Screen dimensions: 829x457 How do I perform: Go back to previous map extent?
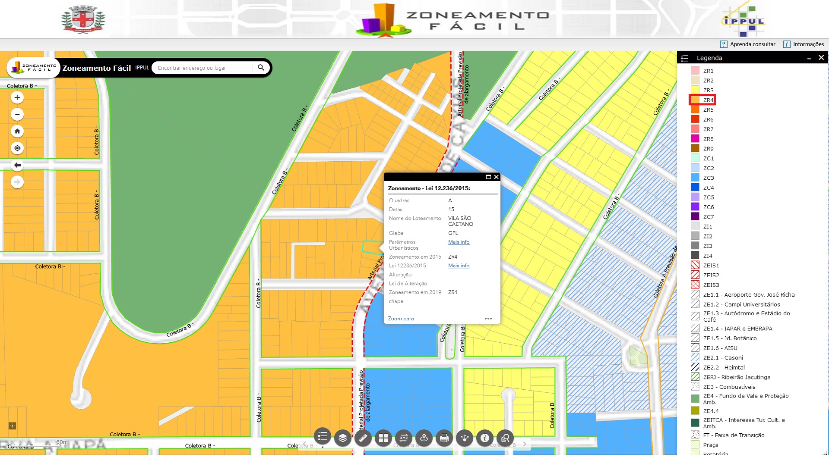17,165
